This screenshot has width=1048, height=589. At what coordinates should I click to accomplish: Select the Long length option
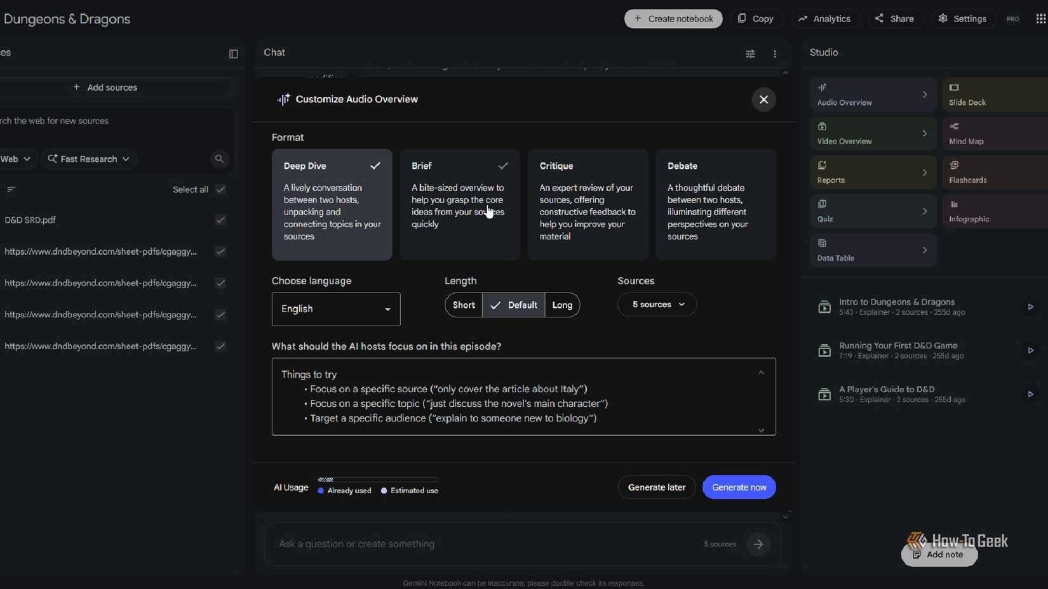[562, 305]
